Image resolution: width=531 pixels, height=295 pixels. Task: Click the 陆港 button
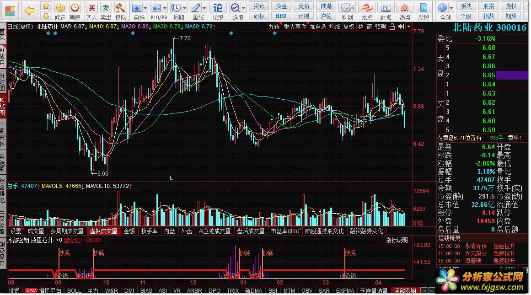point(326,6)
